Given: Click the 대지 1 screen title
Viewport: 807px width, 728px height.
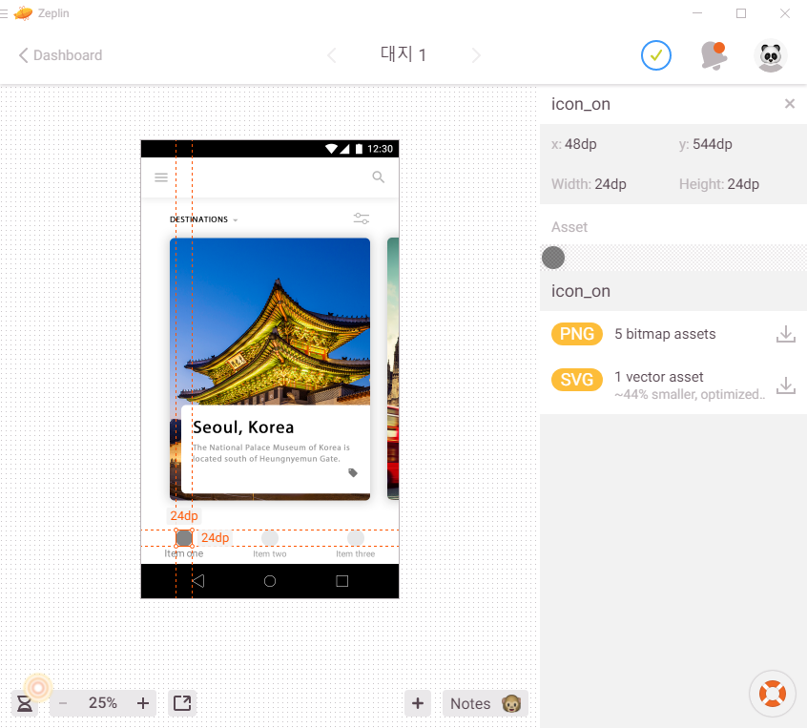Looking at the screenshot, I should point(403,54).
